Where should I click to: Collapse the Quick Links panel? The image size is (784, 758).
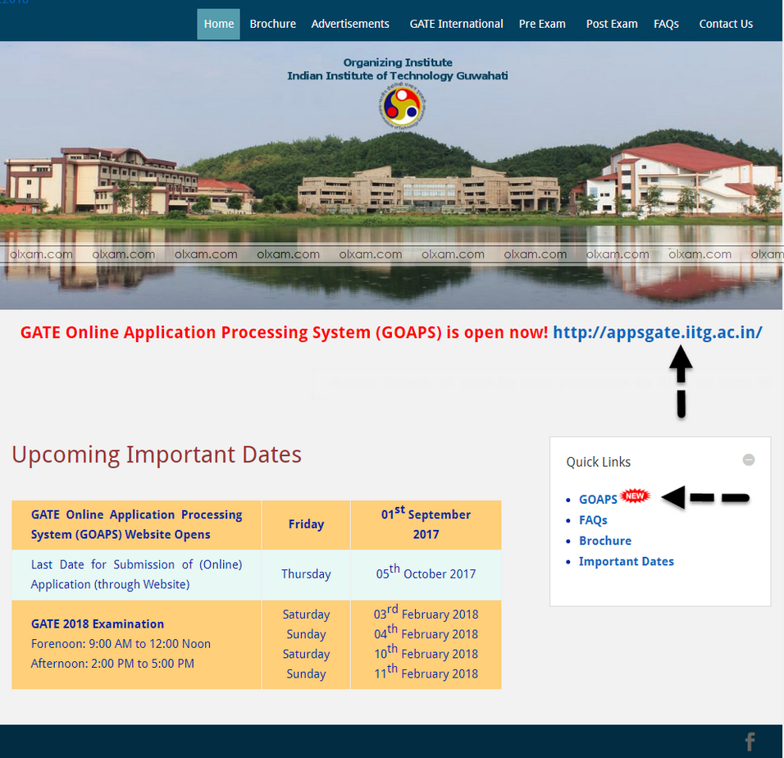(x=748, y=459)
